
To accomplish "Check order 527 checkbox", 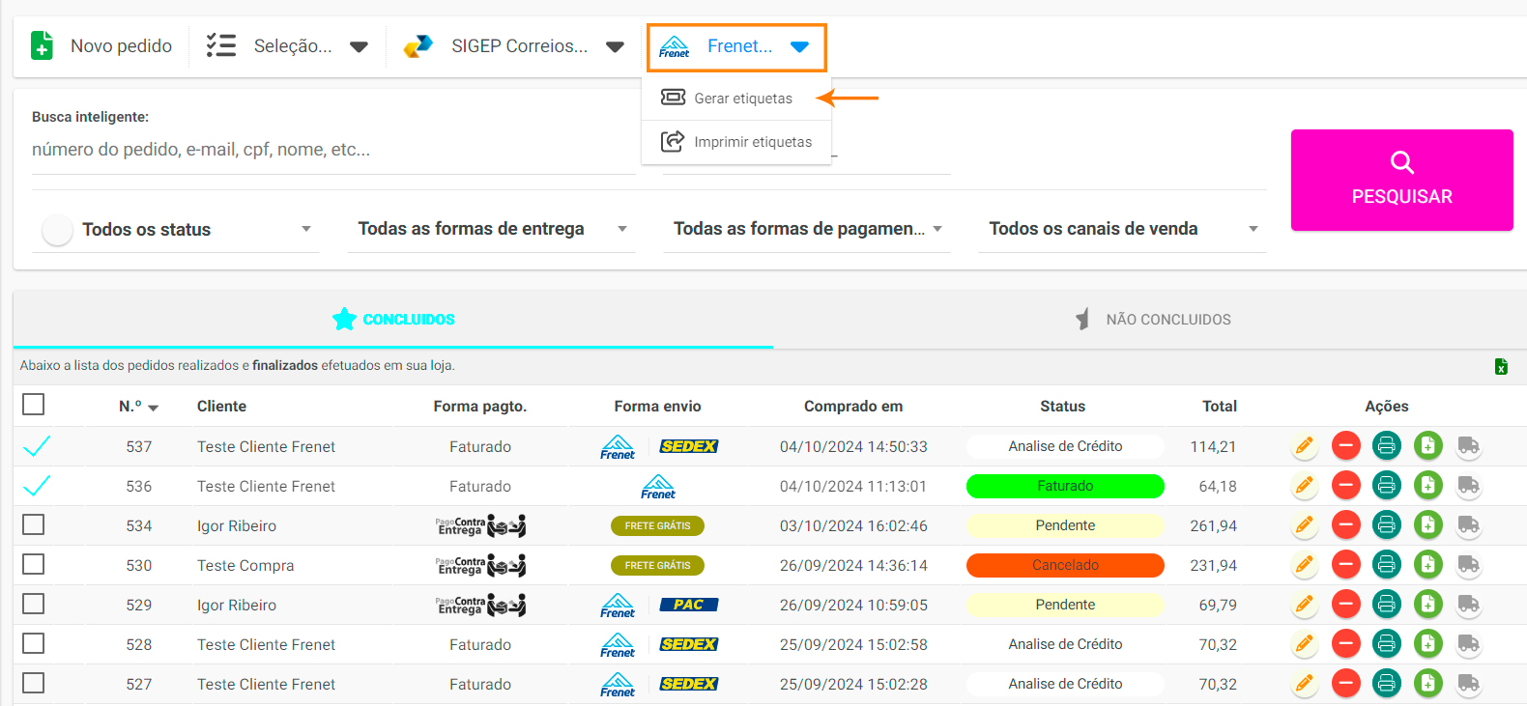I will point(34,683).
